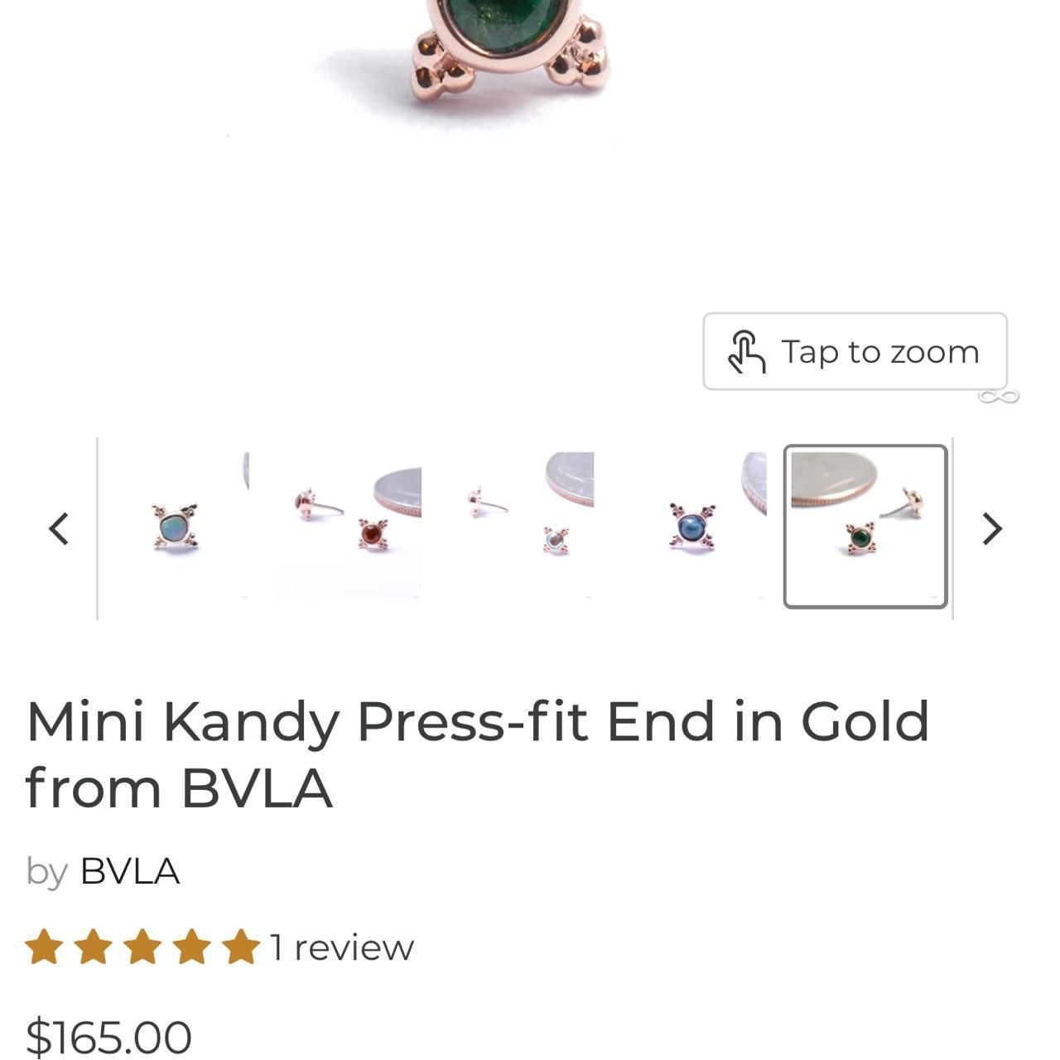
Task: Click the $165.00 price
Action: tap(108, 1037)
